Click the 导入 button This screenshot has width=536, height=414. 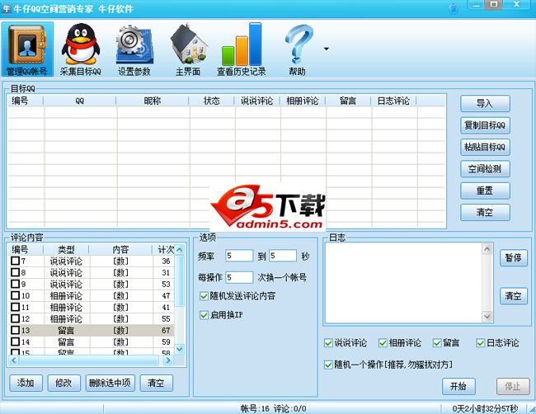(x=485, y=104)
